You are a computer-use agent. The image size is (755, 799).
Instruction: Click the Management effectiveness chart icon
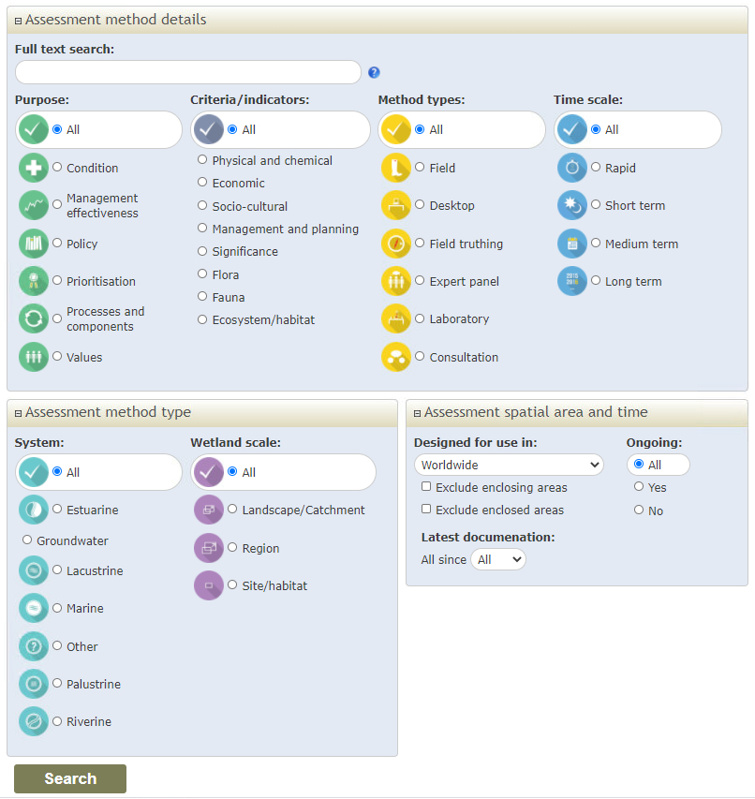[34, 205]
